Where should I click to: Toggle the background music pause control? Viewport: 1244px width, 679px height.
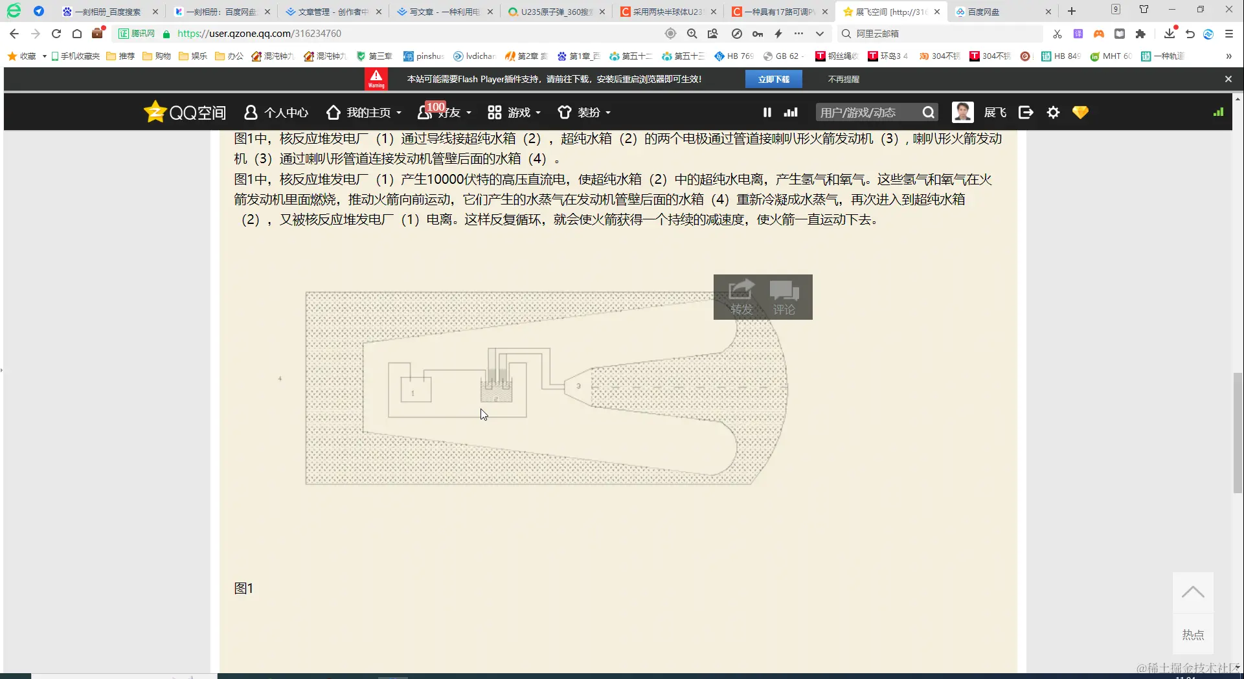coord(767,112)
